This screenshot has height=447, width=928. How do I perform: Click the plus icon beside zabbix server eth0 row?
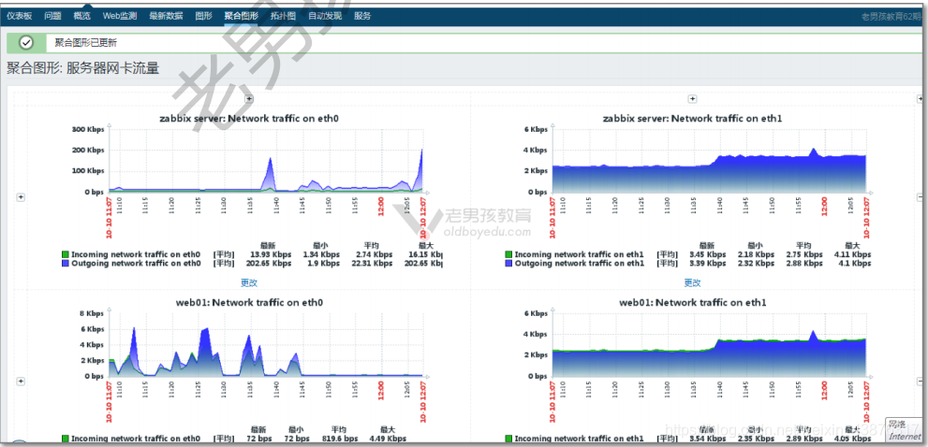click(x=21, y=197)
